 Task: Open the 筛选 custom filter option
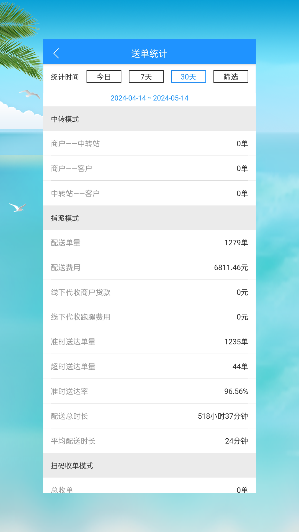[231, 76]
